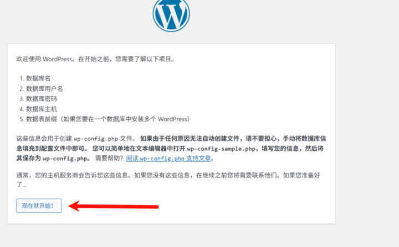Image resolution: width=399 pixels, height=247 pixels.
Task: Click the paragraph starting with 通常，您的主机服务商
Action: pyautogui.click(x=168, y=180)
